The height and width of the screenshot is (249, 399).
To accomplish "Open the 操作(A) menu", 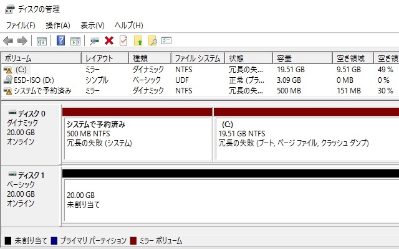I will 58,26.
